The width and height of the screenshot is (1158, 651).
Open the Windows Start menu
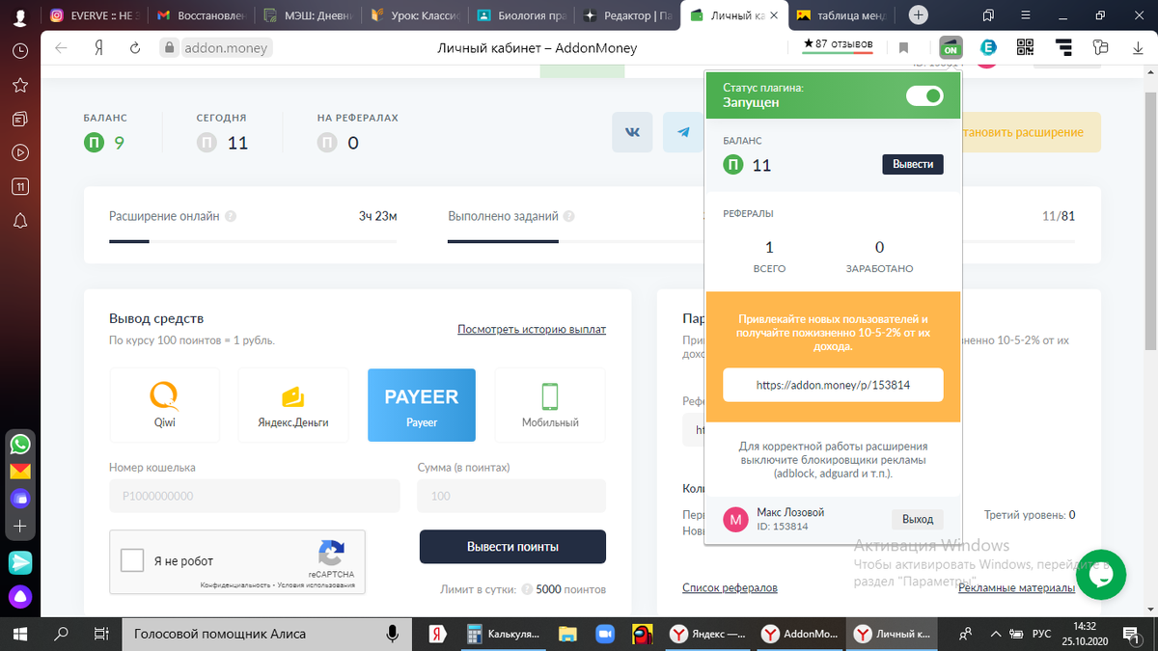pyautogui.click(x=20, y=634)
